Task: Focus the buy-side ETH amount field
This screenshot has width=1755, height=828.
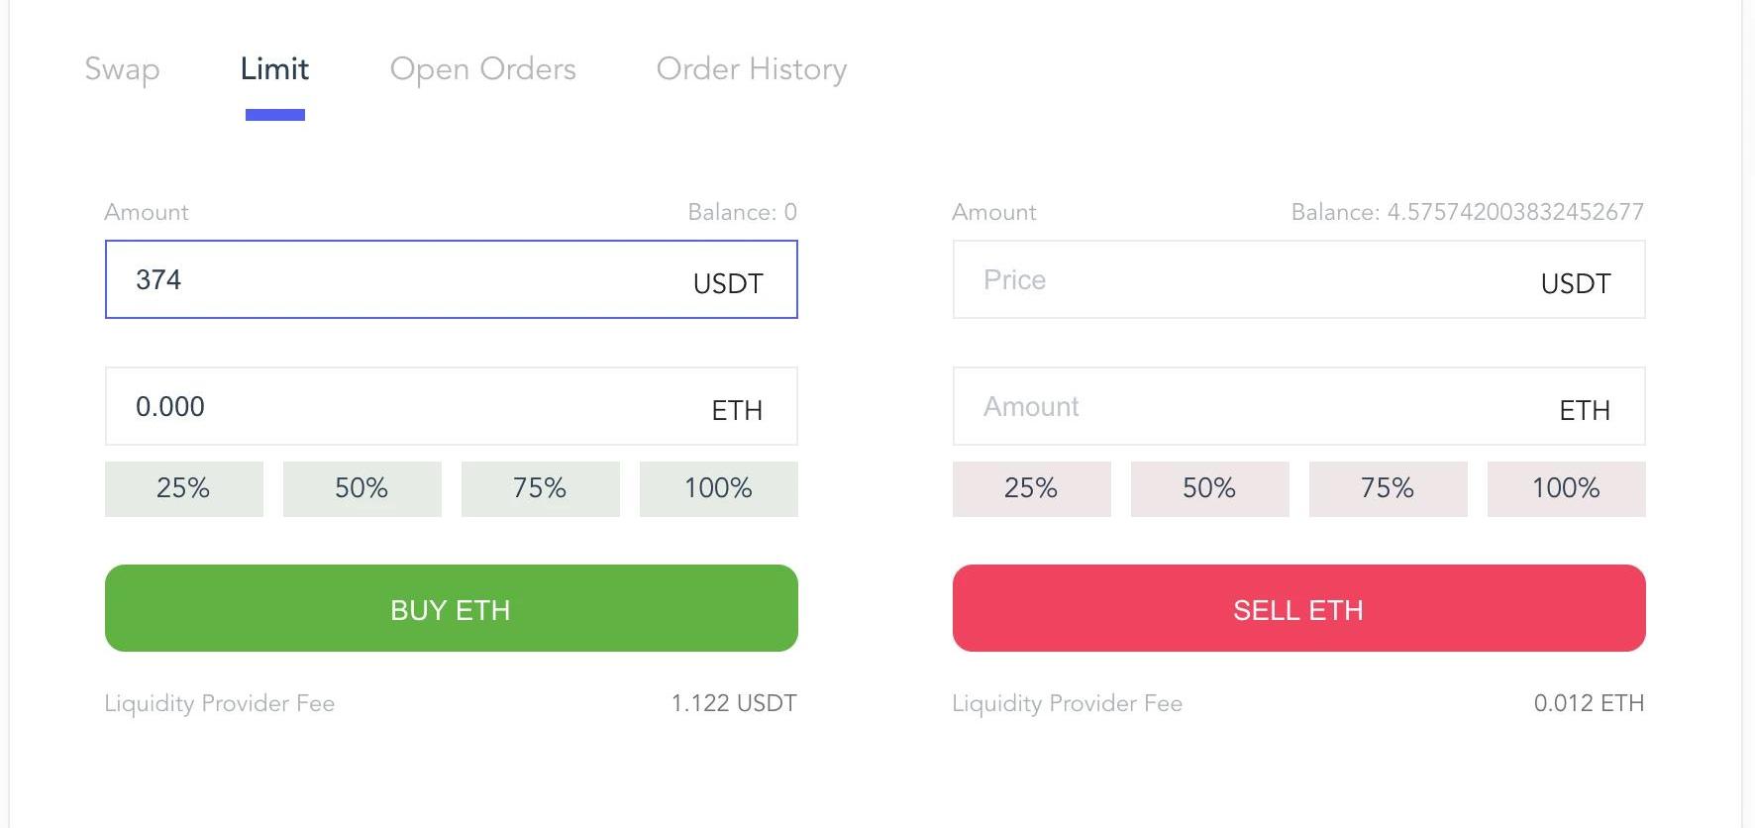Action: coord(396,407)
